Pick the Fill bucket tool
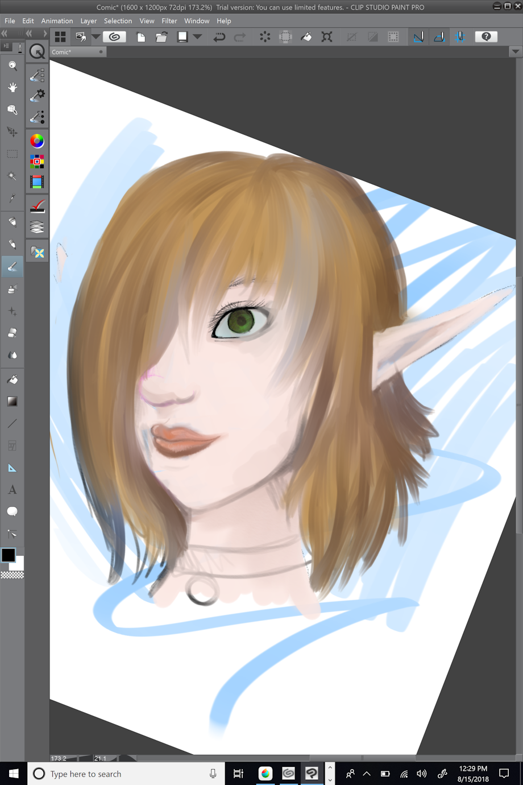 click(12, 379)
